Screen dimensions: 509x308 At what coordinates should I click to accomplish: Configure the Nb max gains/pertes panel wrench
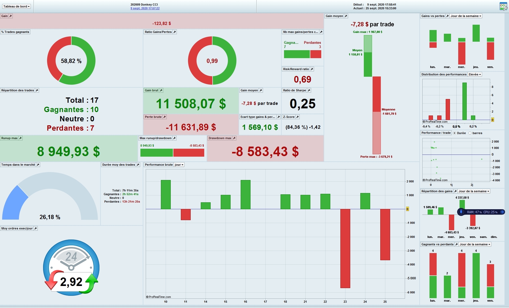pos(321,32)
